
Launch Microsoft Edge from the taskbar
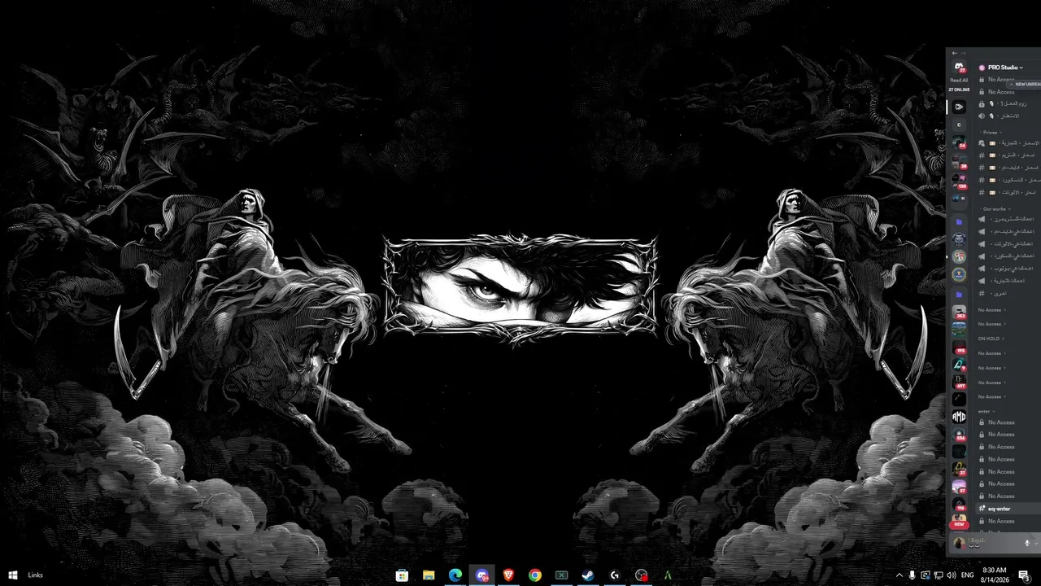tap(455, 575)
